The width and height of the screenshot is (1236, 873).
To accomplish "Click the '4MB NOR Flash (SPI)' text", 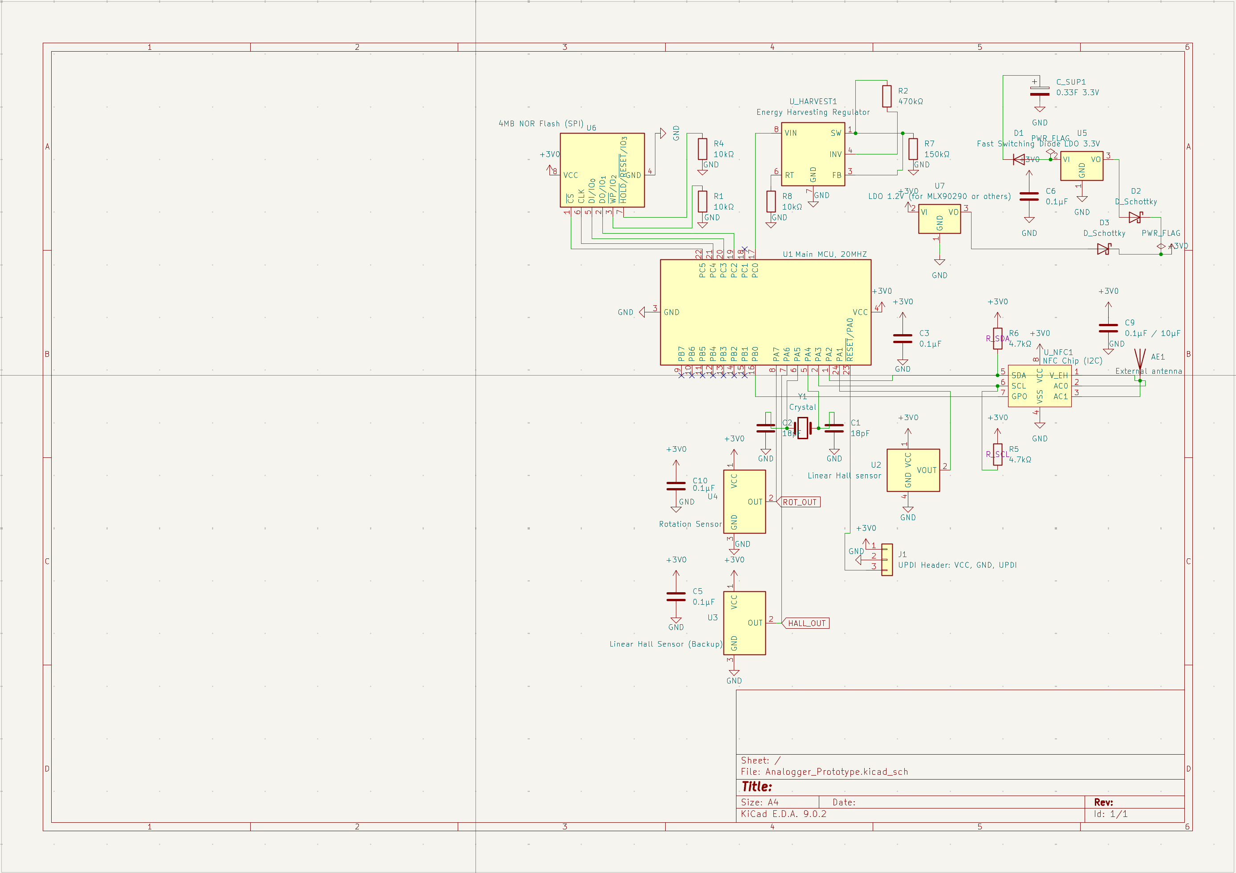I will [x=541, y=124].
